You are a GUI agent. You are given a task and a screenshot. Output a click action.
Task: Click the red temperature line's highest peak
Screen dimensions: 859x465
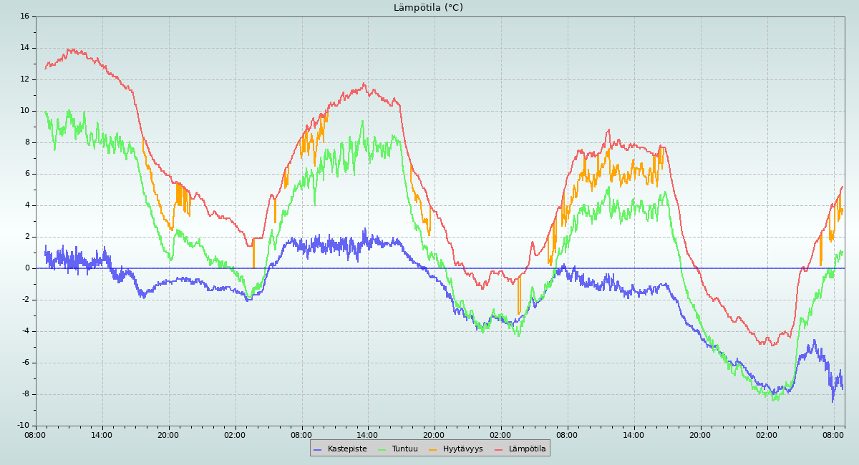click(72, 49)
